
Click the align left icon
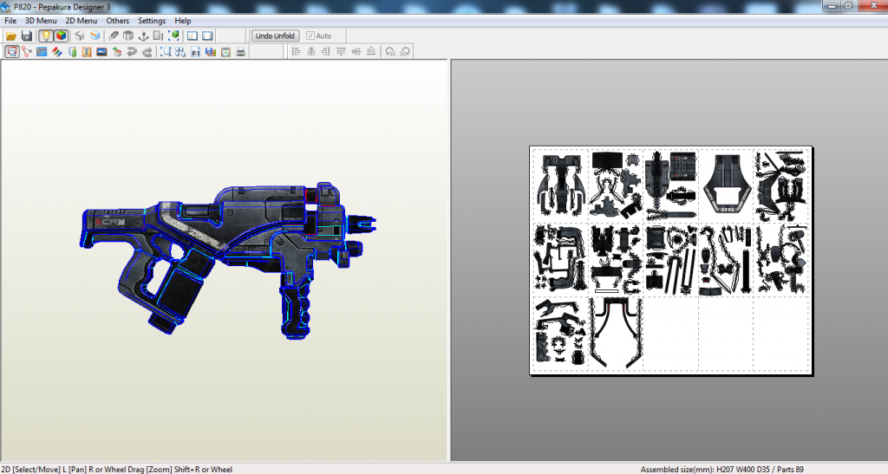pyautogui.click(x=296, y=51)
